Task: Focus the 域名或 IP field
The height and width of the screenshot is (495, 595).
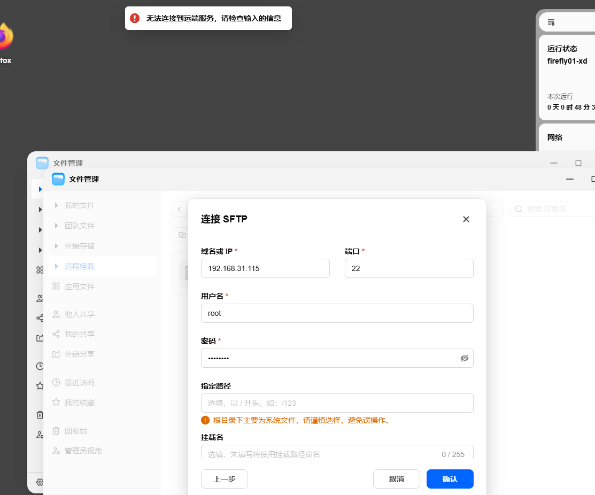Action: [x=265, y=268]
